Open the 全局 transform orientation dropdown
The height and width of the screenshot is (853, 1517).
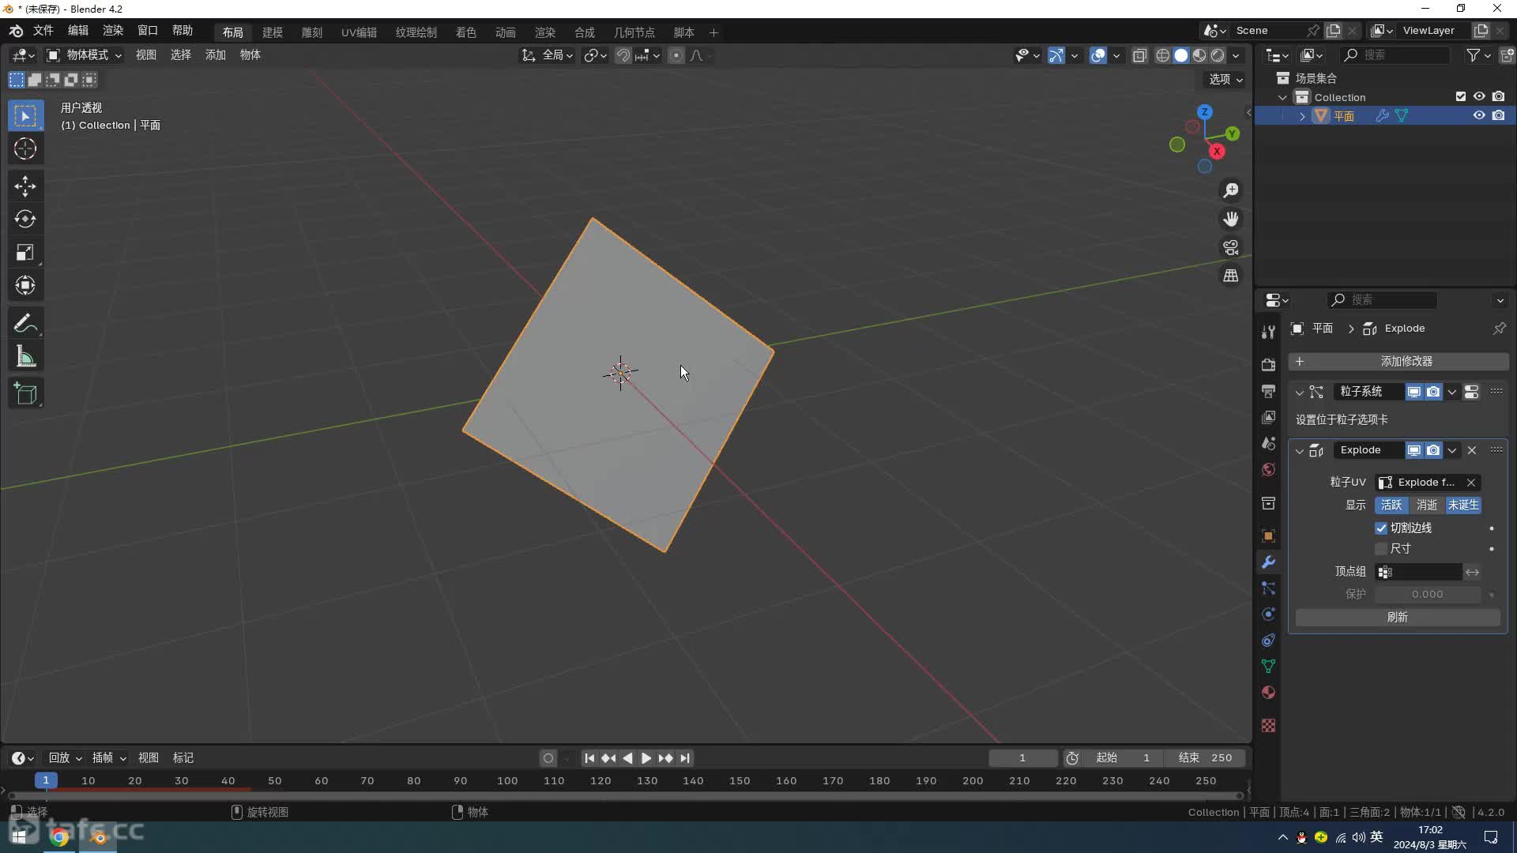[x=547, y=55]
